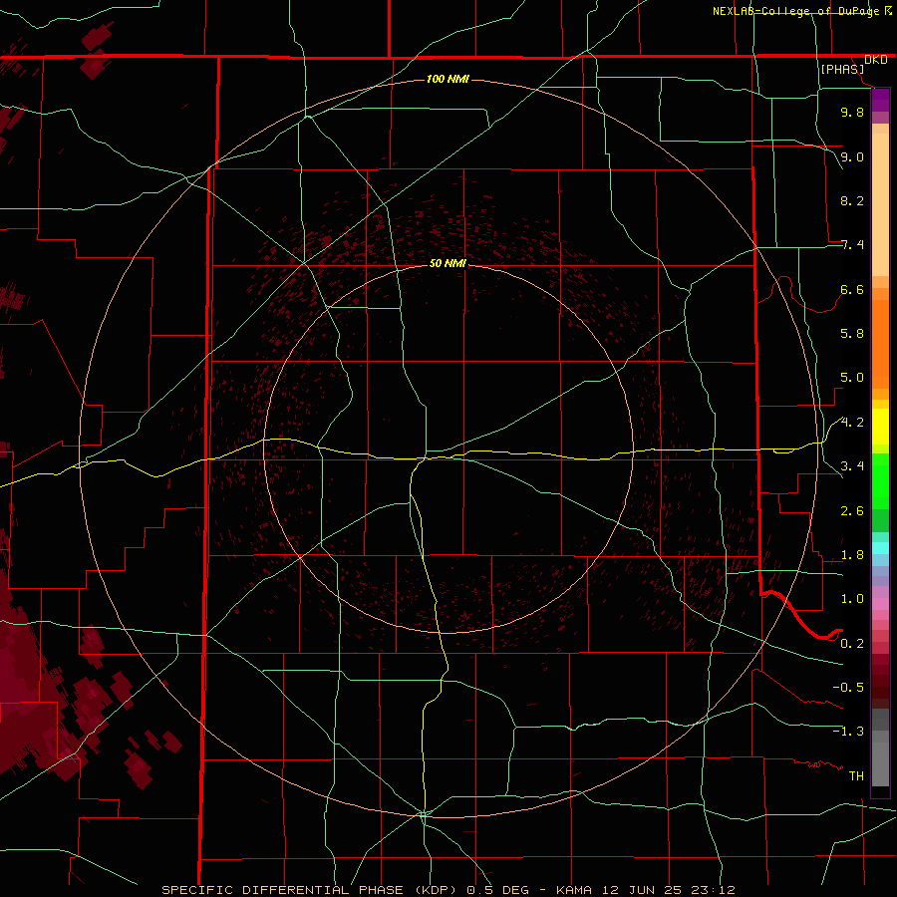Click the 100 NMI range ring label
This screenshot has width=897, height=897.
click(448, 79)
